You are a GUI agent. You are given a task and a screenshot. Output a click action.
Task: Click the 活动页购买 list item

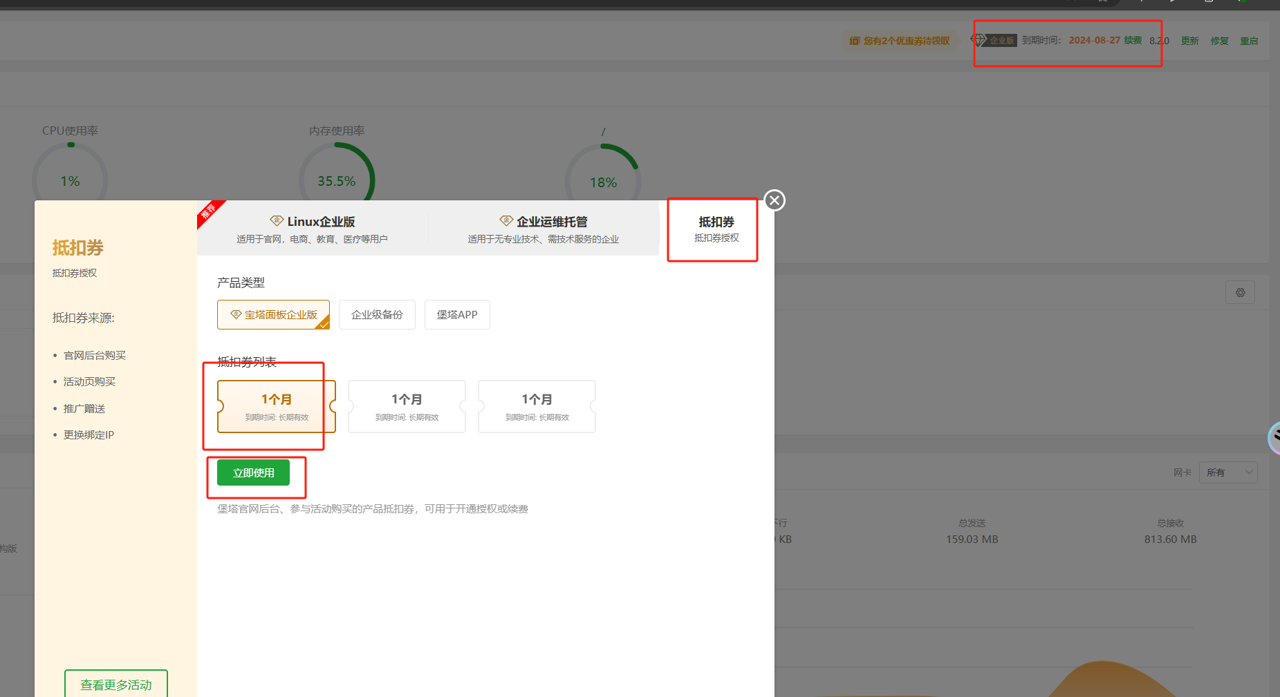click(89, 381)
